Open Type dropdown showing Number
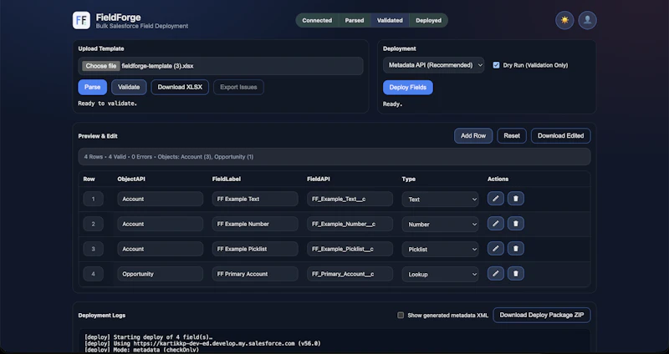Viewport: 669px width, 354px height. point(440,224)
